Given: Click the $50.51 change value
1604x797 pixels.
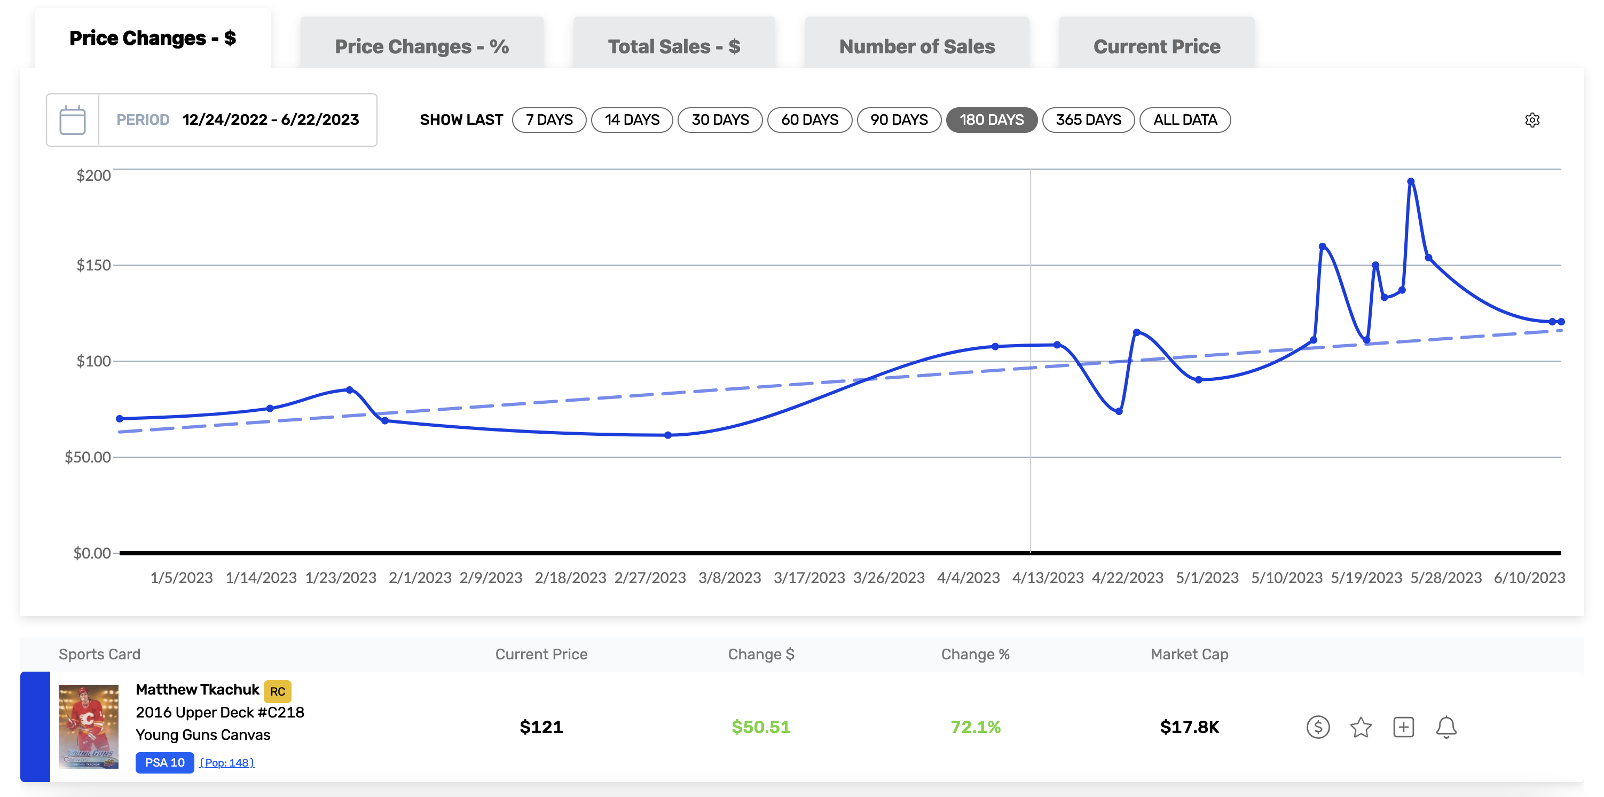Looking at the screenshot, I should coord(760,727).
